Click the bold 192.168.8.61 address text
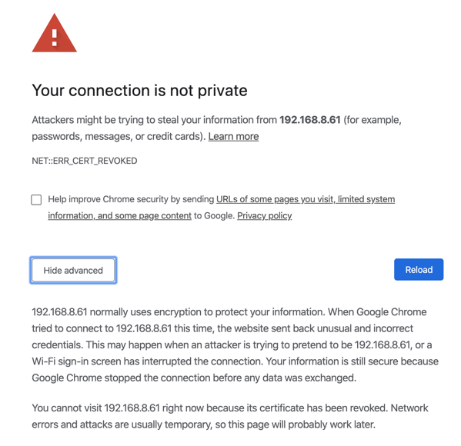This screenshot has width=461, height=446. click(310, 120)
